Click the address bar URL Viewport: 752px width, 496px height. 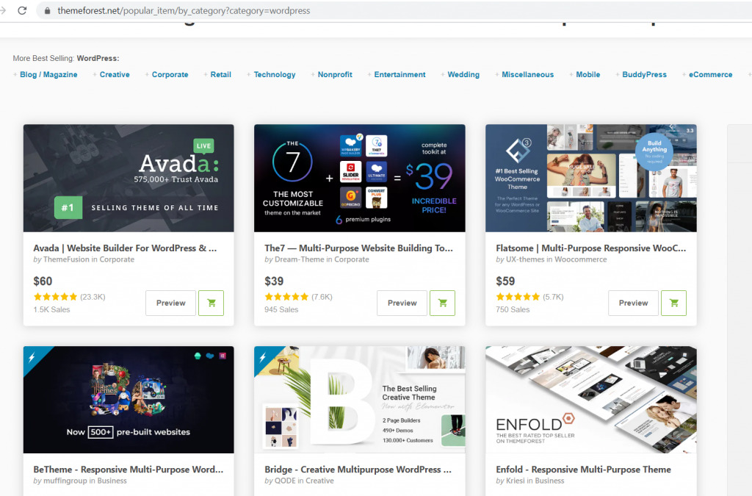pyautogui.click(x=184, y=10)
